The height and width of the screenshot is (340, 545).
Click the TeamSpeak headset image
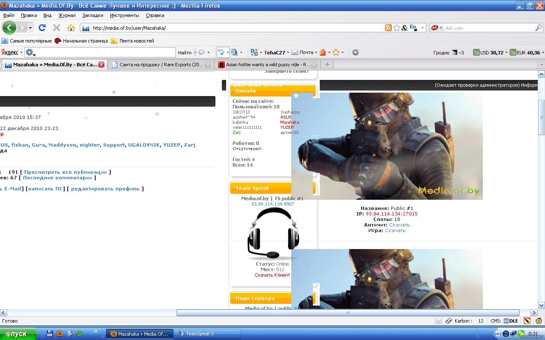(x=273, y=234)
